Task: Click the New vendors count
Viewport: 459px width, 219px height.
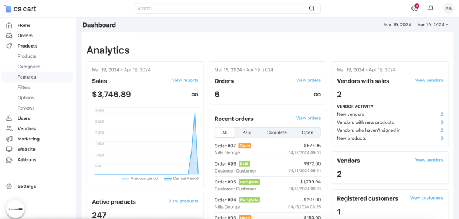Action: pos(442,114)
